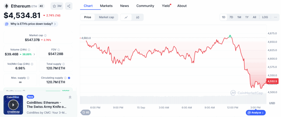Toggle LOG scale on chart
This screenshot has width=281, height=117.
265,17
